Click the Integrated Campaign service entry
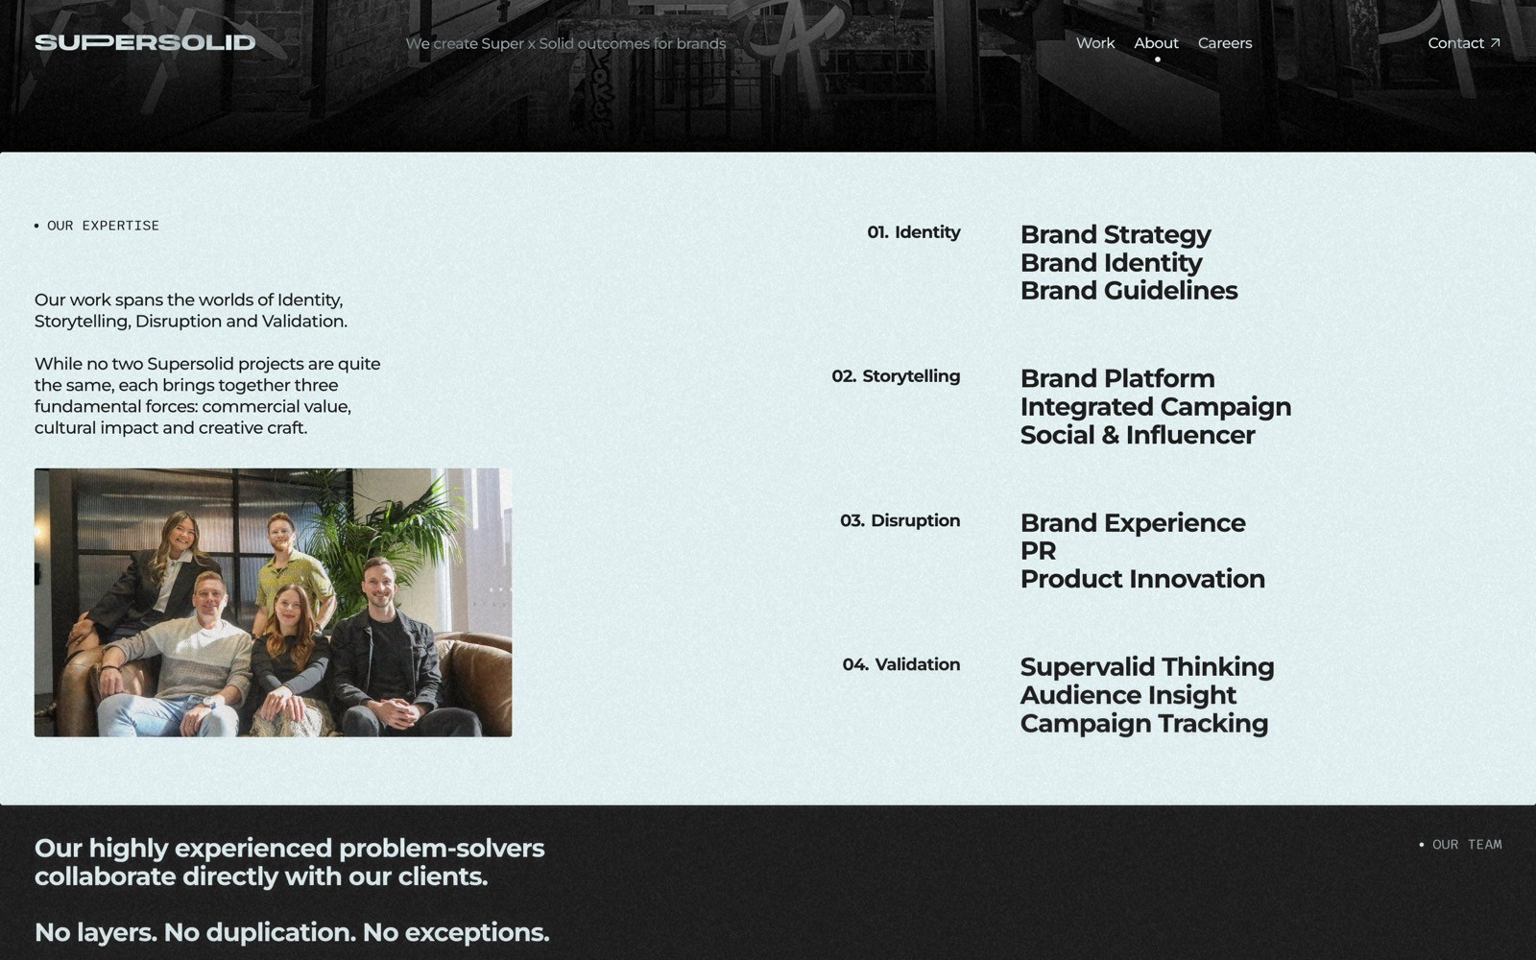 (x=1156, y=407)
